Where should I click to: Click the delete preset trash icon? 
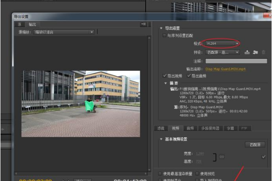(263, 52)
